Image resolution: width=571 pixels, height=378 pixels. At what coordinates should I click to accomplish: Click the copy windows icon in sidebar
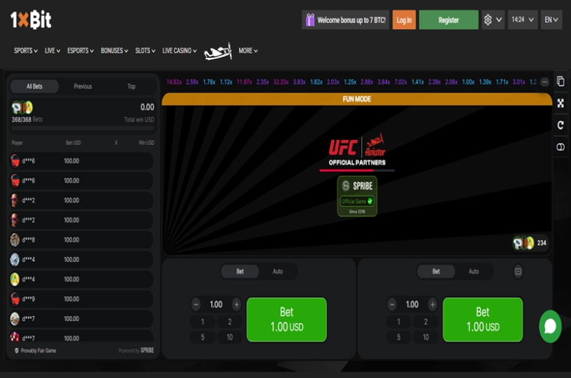[x=561, y=81]
